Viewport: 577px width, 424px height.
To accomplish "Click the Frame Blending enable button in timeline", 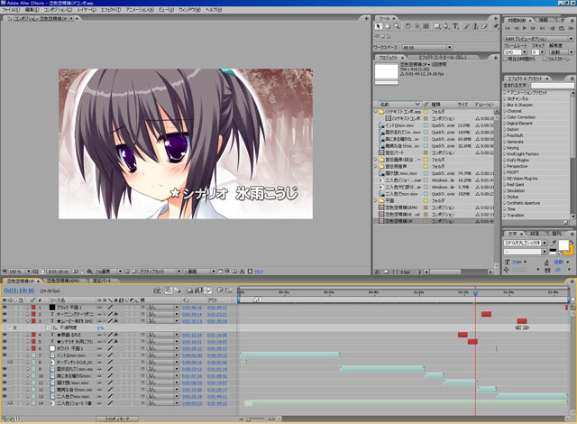I will pyautogui.click(x=199, y=290).
